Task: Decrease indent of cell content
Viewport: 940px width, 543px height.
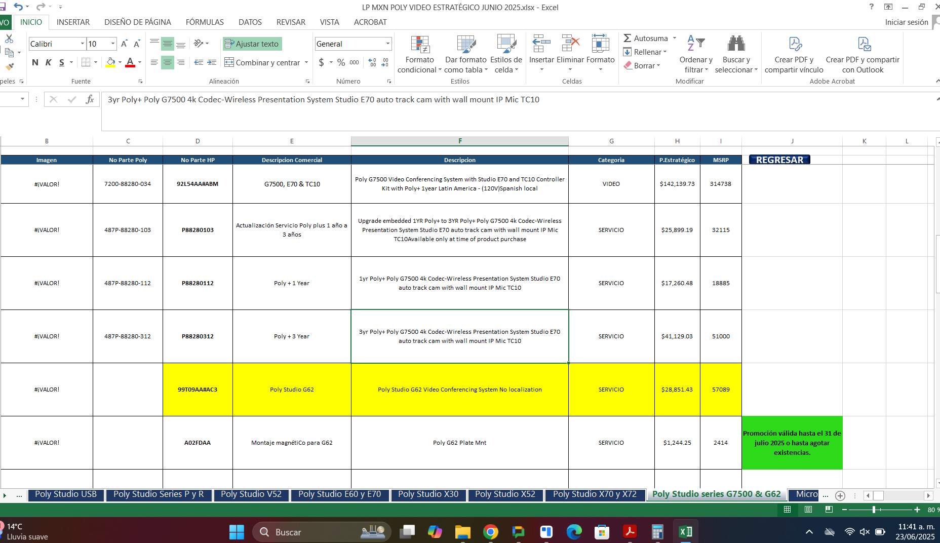Action: [x=199, y=62]
